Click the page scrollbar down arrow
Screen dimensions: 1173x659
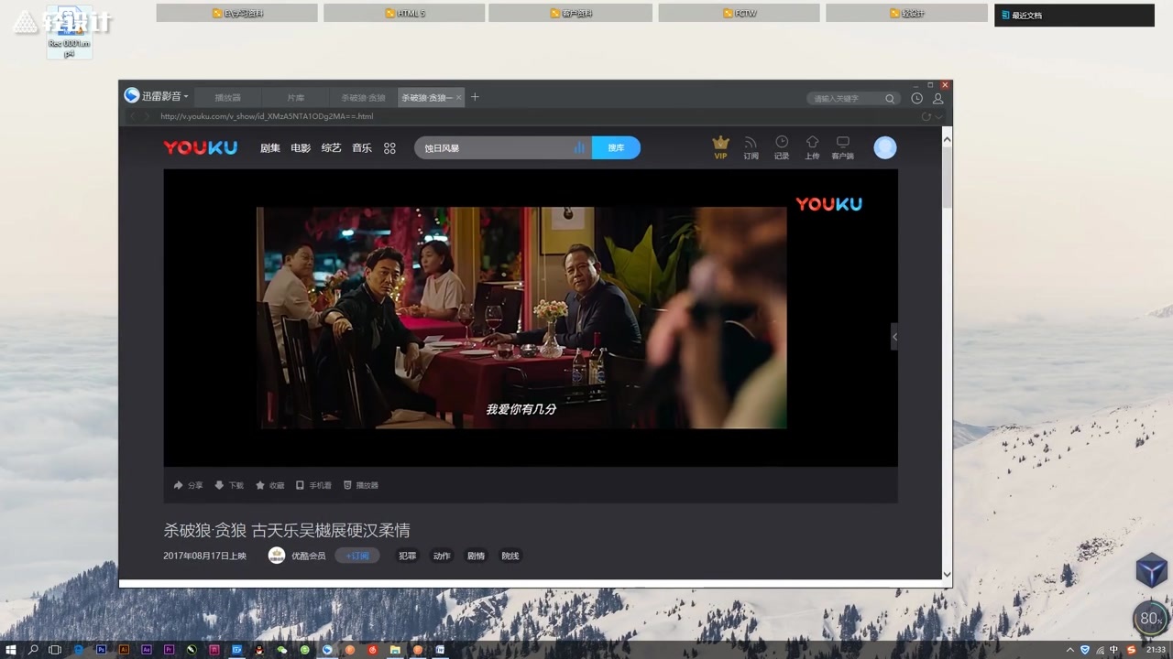947,574
